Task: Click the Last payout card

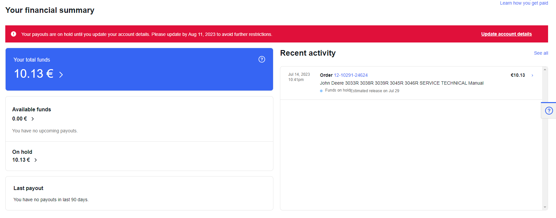Action: [139, 193]
